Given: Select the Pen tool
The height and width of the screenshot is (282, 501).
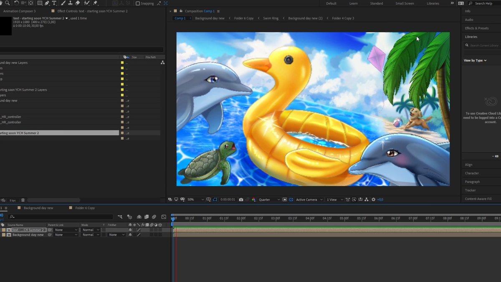Looking at the screenshot, I should point(47,3).
